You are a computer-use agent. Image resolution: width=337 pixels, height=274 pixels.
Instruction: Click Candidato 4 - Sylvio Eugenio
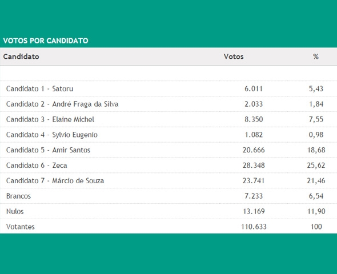coord(52,135)
